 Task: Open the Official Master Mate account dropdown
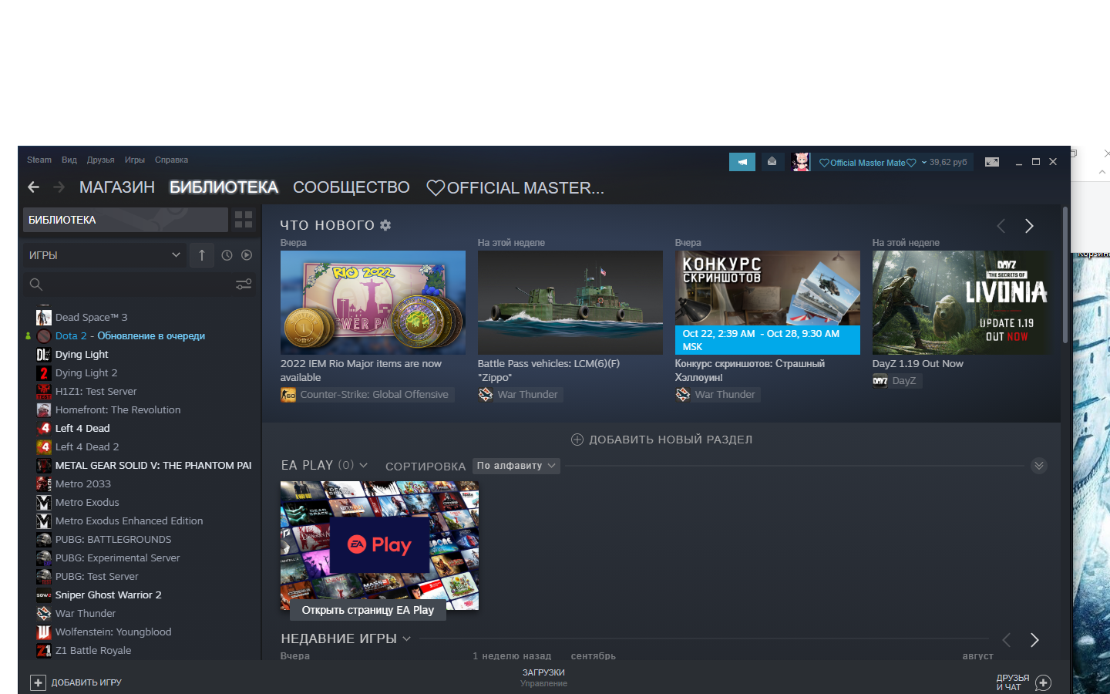coord(873,163)
